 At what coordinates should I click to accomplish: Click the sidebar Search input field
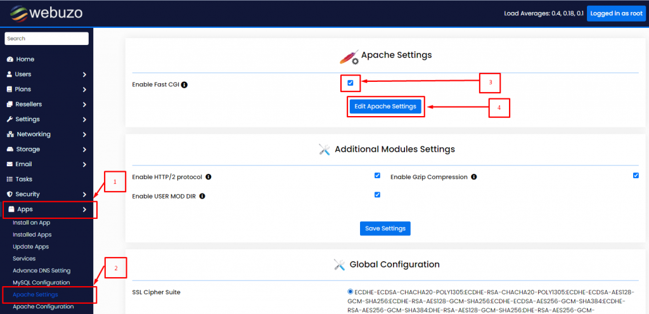point(46,39)
